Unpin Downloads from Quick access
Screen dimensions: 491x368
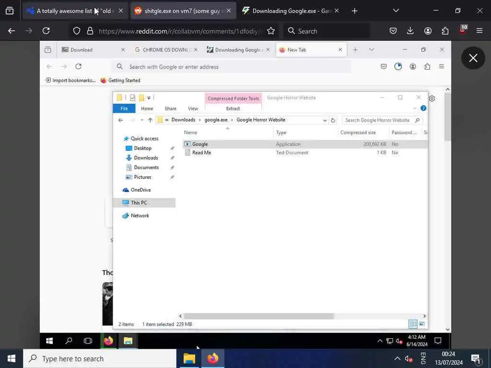172,158
